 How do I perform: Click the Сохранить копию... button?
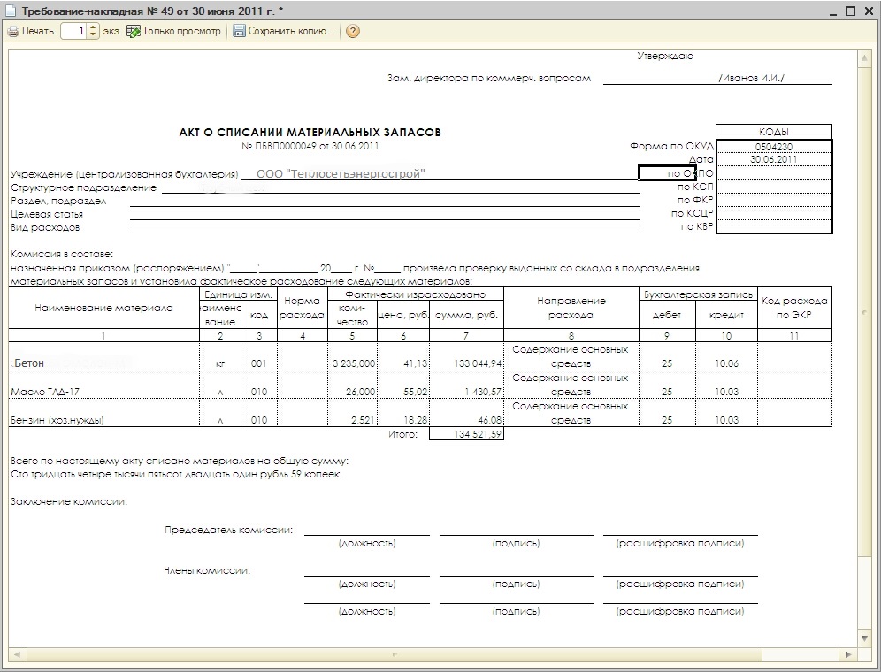click(x=284, y=32)
